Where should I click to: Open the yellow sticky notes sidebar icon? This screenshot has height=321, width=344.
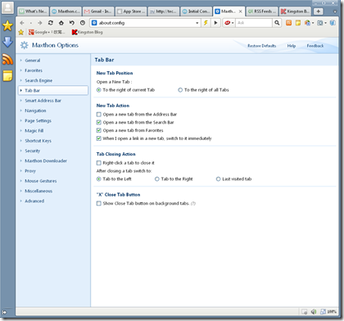point(7,76)
